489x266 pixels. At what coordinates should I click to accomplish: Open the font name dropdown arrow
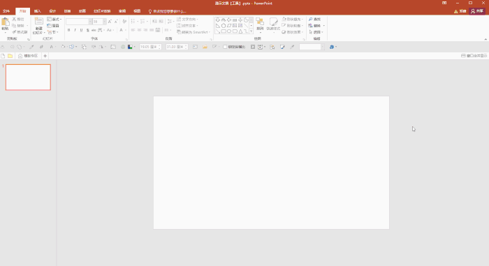[90, 22]
